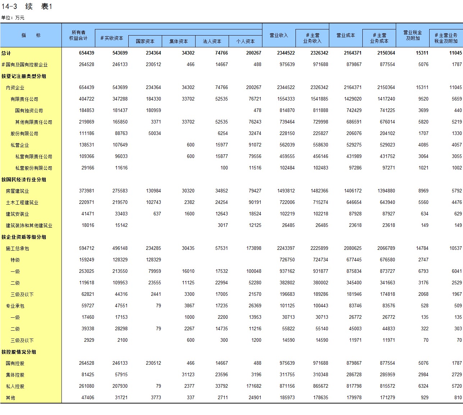The height and width of the screenshot is (415, 463).
Task: Click the 指标 header cell
Action: (x=31, y=35)
